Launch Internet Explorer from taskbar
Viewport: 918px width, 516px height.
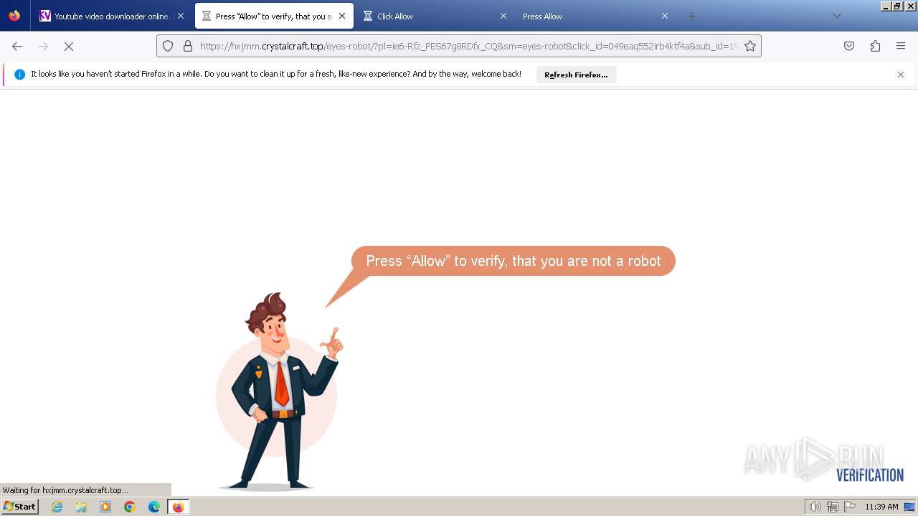57,507
